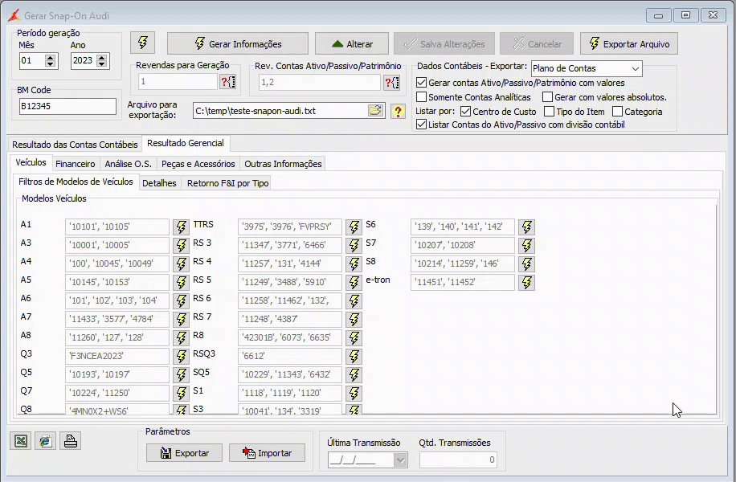
Task: Check the Categoria listing option
Action: (x=617, y=112)
